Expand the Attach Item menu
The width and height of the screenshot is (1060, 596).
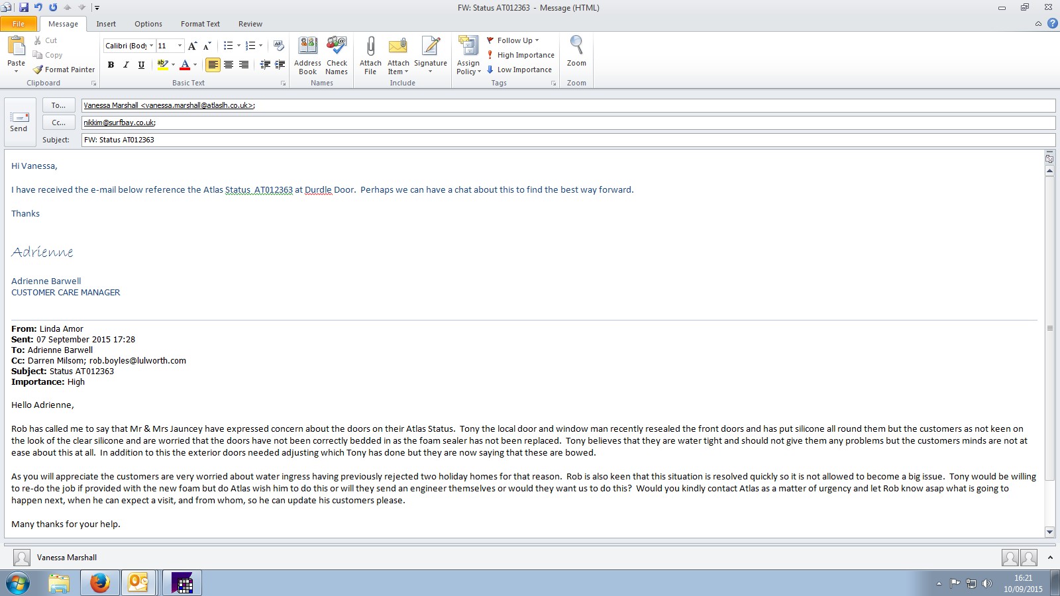pos(398,56)
